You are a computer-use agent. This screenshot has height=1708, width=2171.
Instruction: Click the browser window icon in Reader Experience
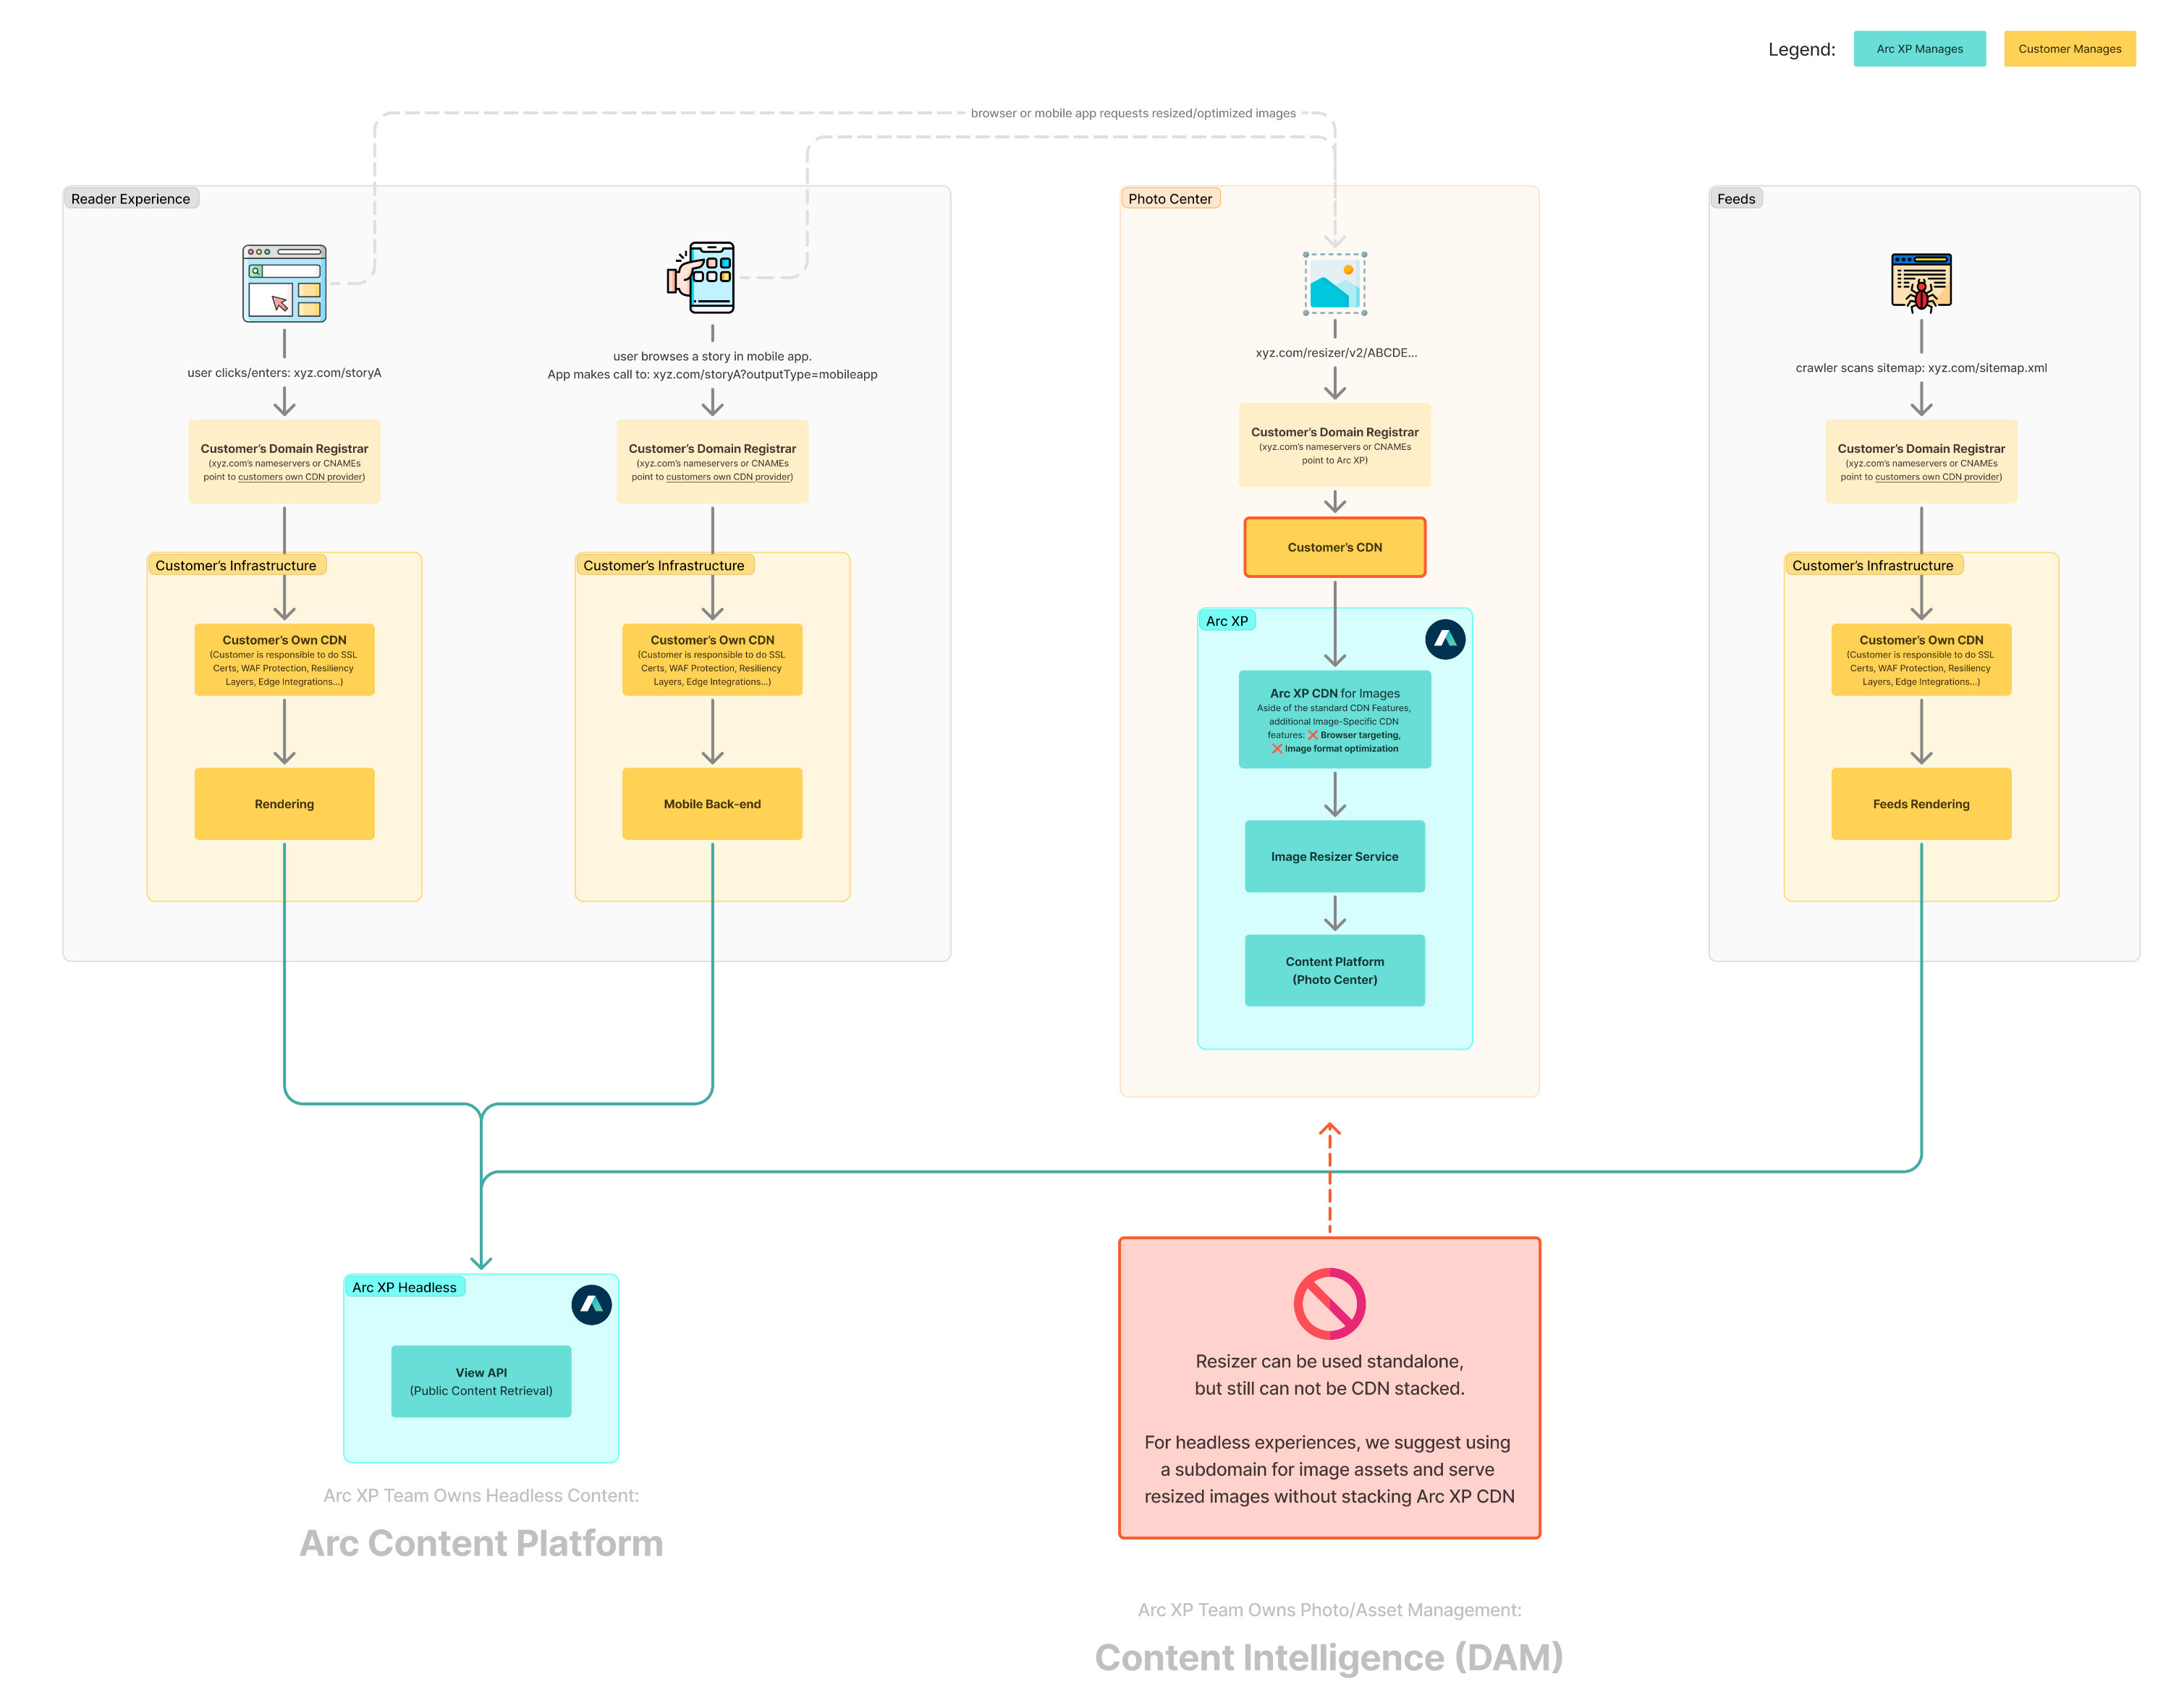(x=284, y=284)
